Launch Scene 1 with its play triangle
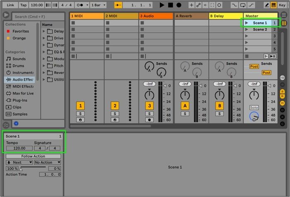The image size is (290, 197). coord(247,23)
